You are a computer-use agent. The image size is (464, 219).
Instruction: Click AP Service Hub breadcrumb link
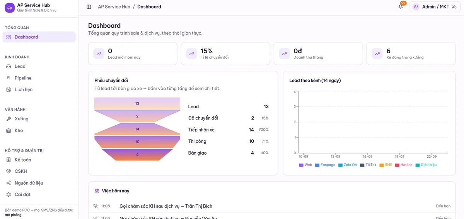114,7
